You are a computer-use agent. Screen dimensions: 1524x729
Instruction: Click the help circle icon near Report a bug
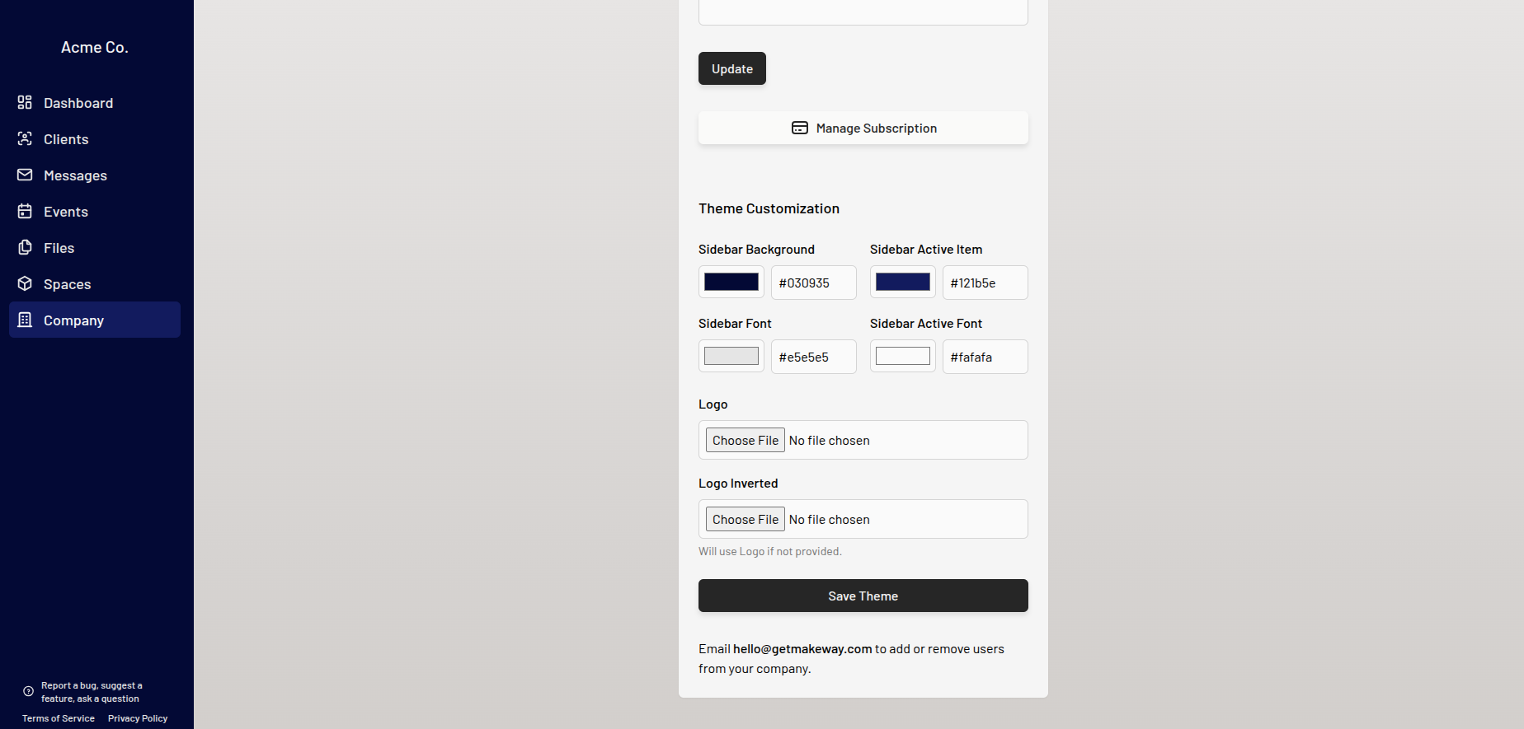[28, 691]
